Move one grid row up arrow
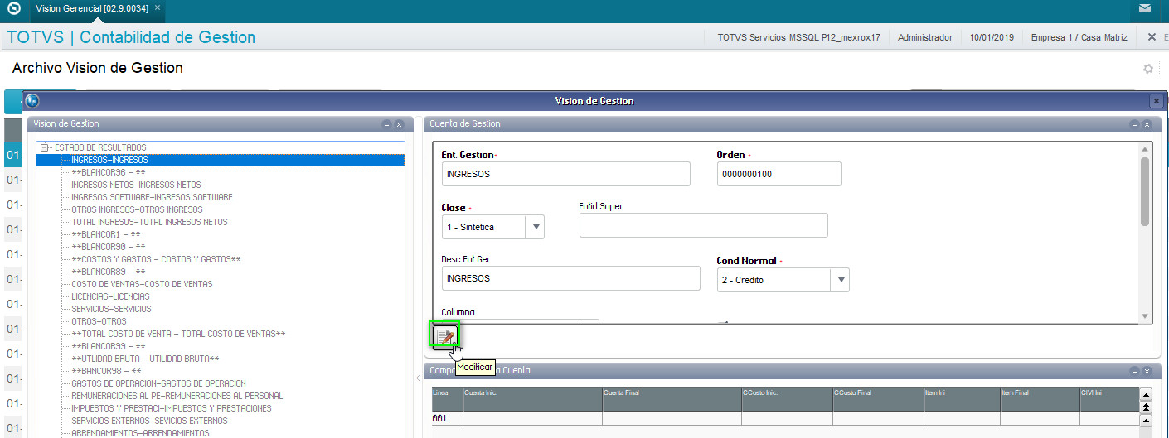Screen dimensions: 1169x438 click(1147, 420)
